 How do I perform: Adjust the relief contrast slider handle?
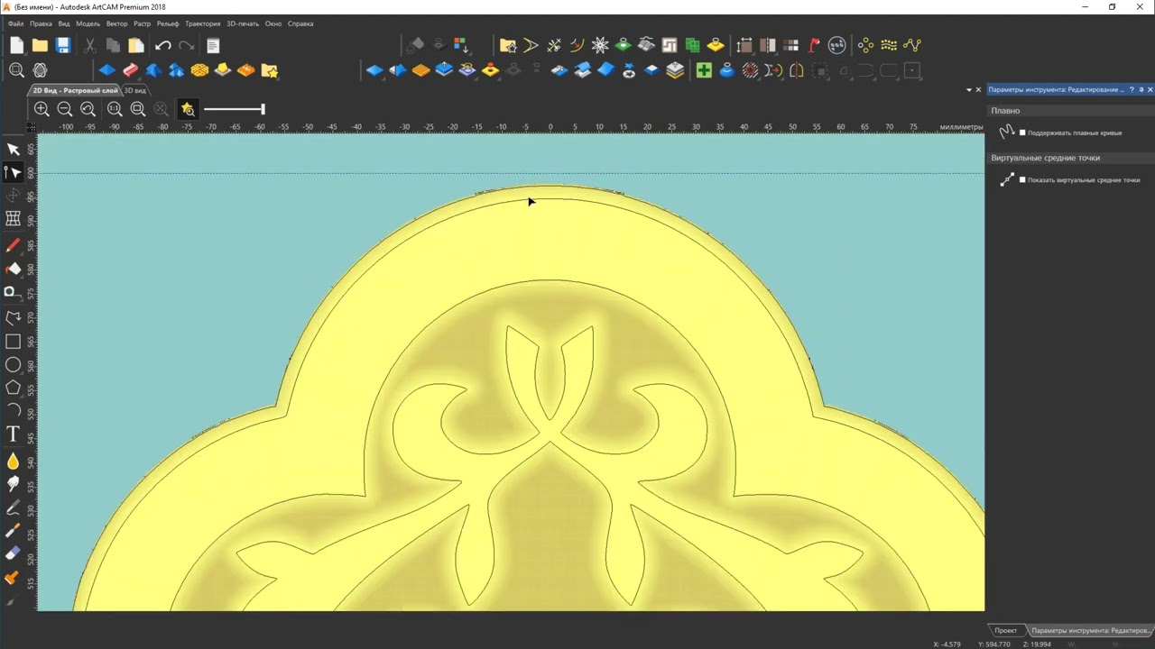coord(263,109)
